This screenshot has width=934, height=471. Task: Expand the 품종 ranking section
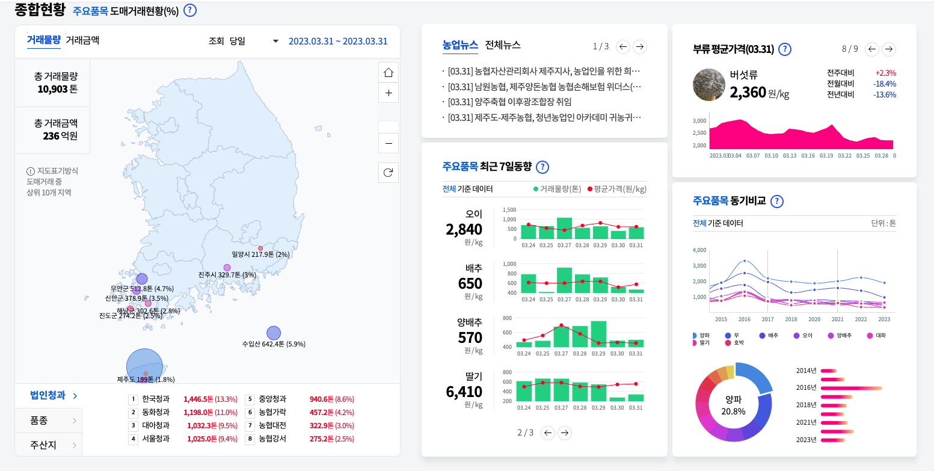coord(48,420)
